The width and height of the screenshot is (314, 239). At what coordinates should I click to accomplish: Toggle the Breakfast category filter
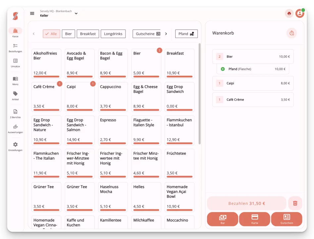tap(88, 34)
